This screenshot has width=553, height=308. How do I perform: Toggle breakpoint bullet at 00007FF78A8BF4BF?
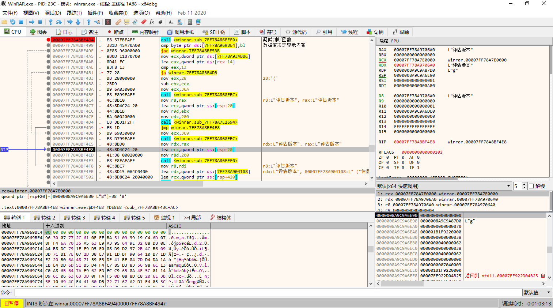click(x=48, y=95)
